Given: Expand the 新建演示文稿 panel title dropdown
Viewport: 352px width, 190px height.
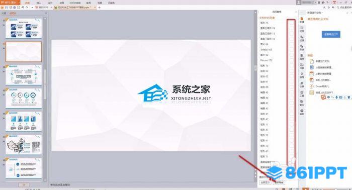Looking at the screenshot, I should [x=315, y=13].
